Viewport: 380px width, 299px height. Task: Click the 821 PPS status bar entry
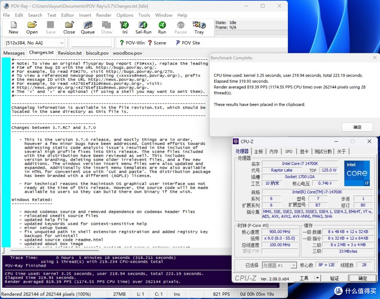pos(221,294)
